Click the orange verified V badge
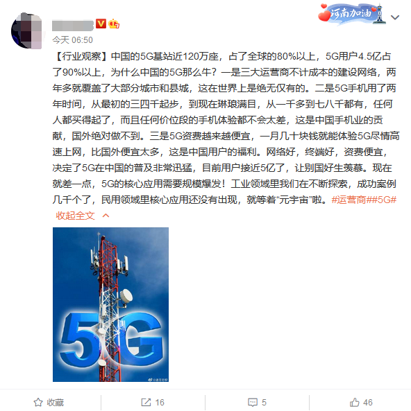The width and height of the screenshot is (411, 411). (x=101, y=24)
